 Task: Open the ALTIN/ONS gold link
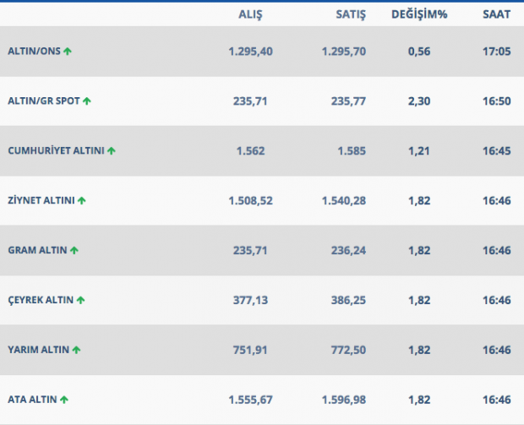[x=34, y=52]
